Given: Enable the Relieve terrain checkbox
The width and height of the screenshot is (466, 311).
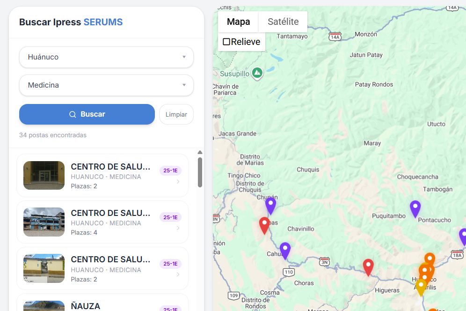Looking at the screenshot, I should coord(226,42).
